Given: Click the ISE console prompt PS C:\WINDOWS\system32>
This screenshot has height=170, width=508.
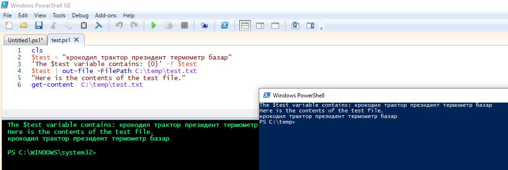Looking at the screenshot, I should 52,153.
